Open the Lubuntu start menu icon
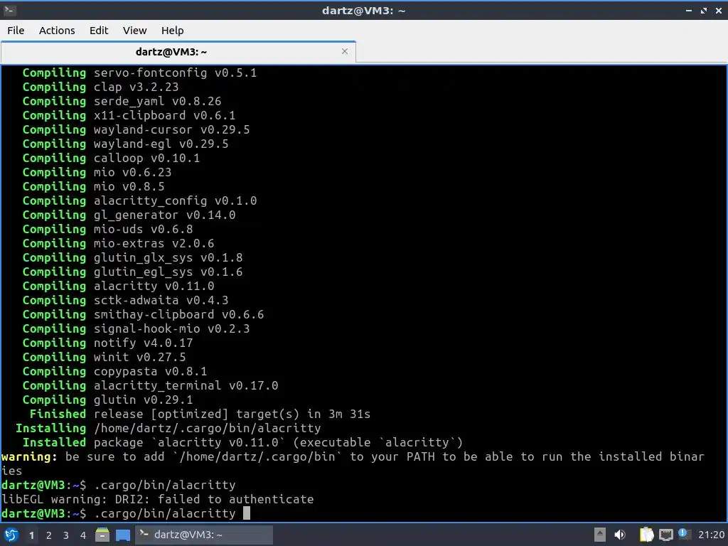The height and width of the screenshot is (546, 728). click(x=11, y=535)
